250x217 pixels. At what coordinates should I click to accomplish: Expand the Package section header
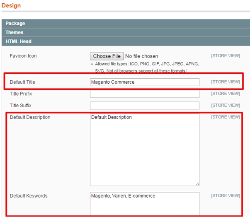coord(126,24)
